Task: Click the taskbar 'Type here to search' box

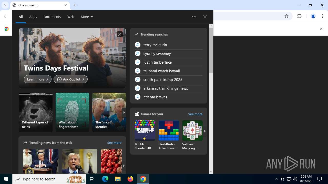Action: pos(49,179)
